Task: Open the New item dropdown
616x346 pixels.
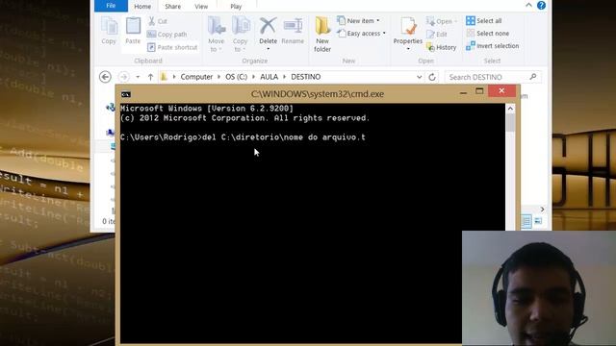Action: coord(359,20)
